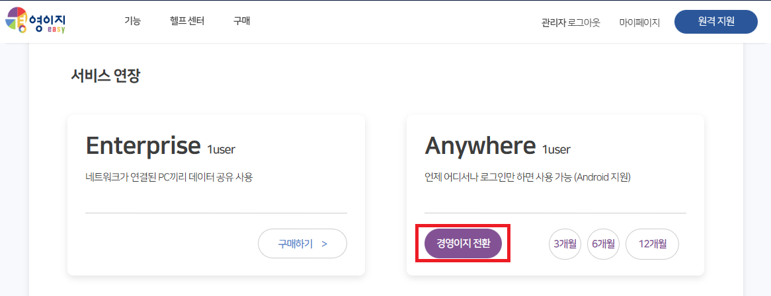
Task: Choose the 6개월 extension option
Action: click(x=604, y=244)
